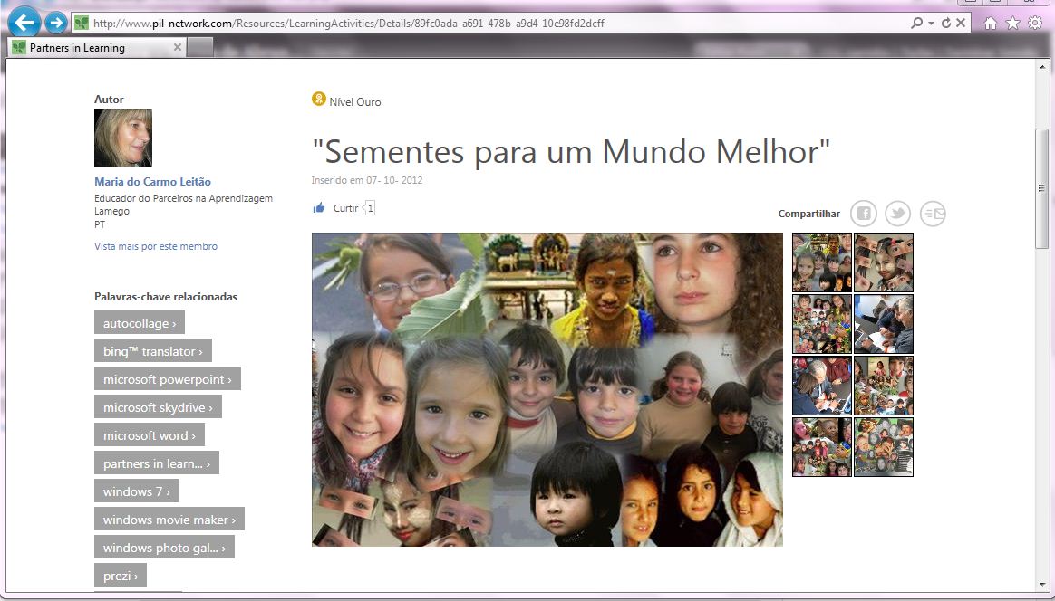Select the autocollage keyword tag
Image resolution: width=1055 pixels, height=601 pixels.
coord(139,323)
